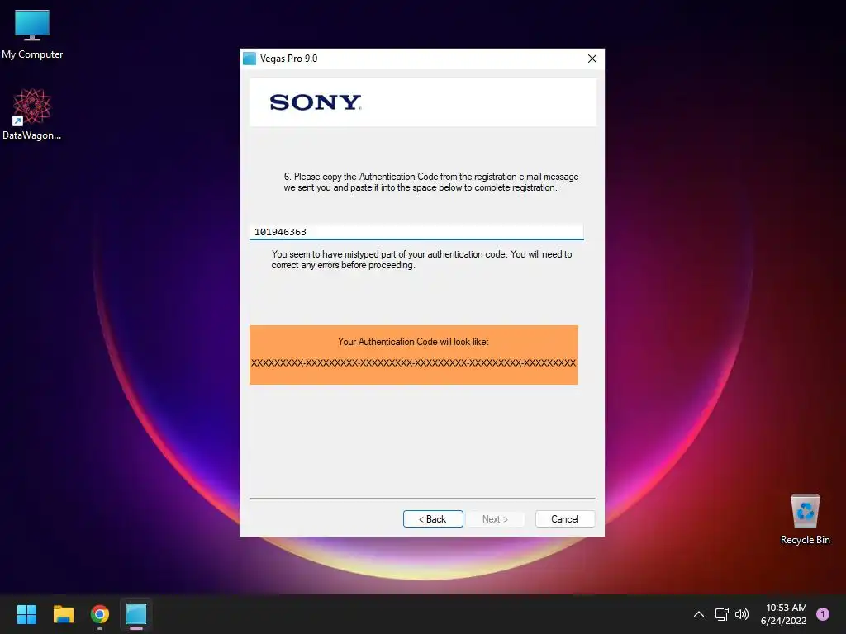Image resolution: width=846 pixels, height=634 pixels.
Task: Open the Recycle Bin icon
Action: [x=805, y=518]
